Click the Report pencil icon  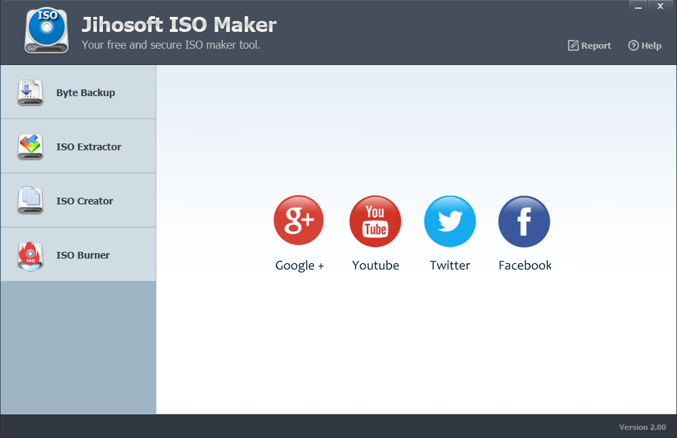573,45
